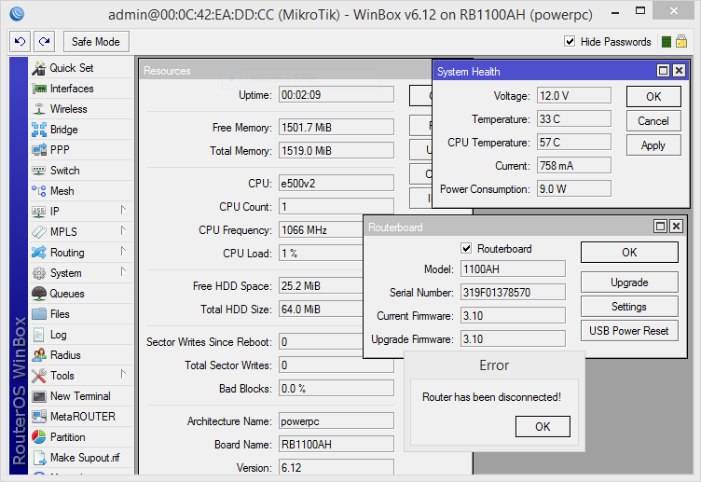The height and width of the screenshot is (482, 701).
Task: Expand the IP submenu arrow
Action: (123, 211)
